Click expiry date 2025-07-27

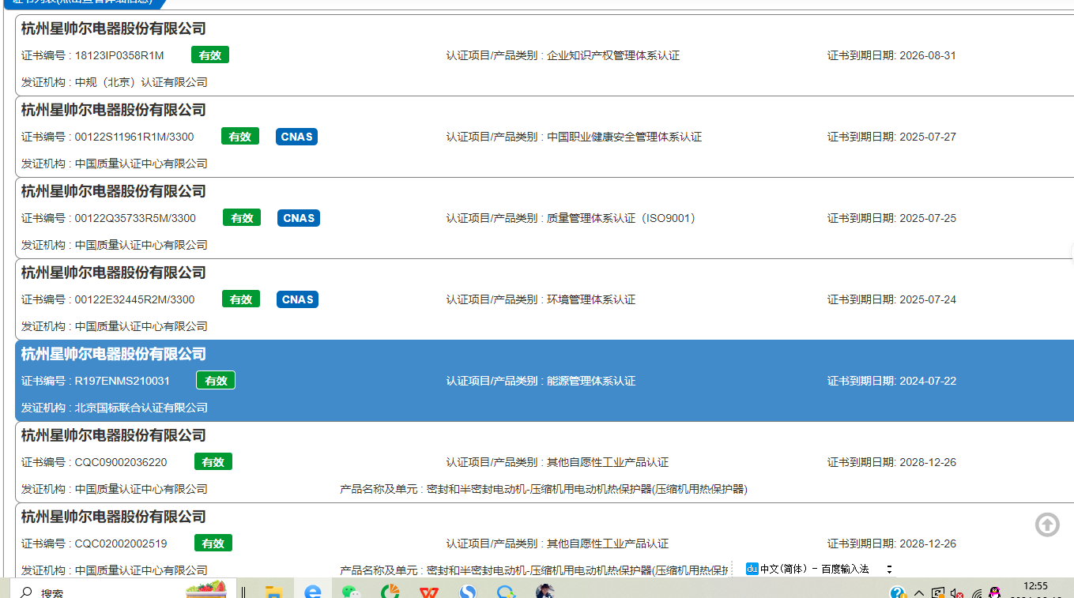pyautogui.click(x=928, y=137)
